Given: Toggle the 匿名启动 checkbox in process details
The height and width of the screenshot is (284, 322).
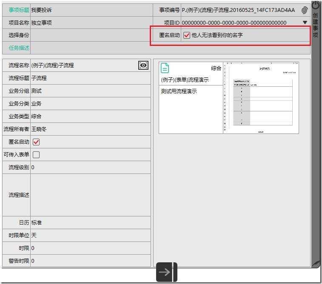Looking at the screenshot, I should [36, 142].
